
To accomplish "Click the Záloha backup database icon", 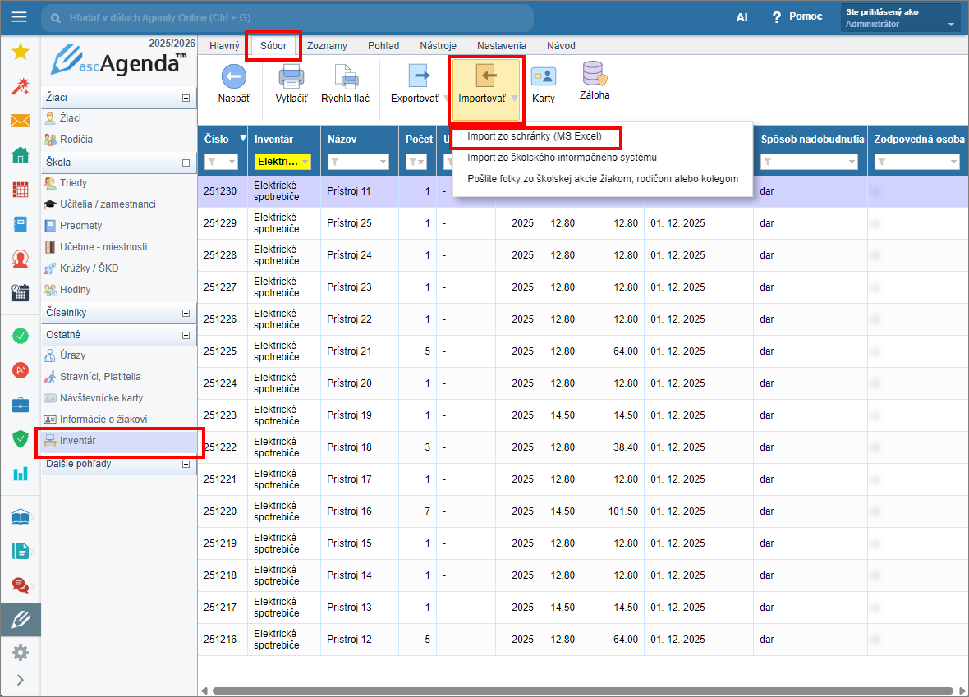I will tap(595, 75).
